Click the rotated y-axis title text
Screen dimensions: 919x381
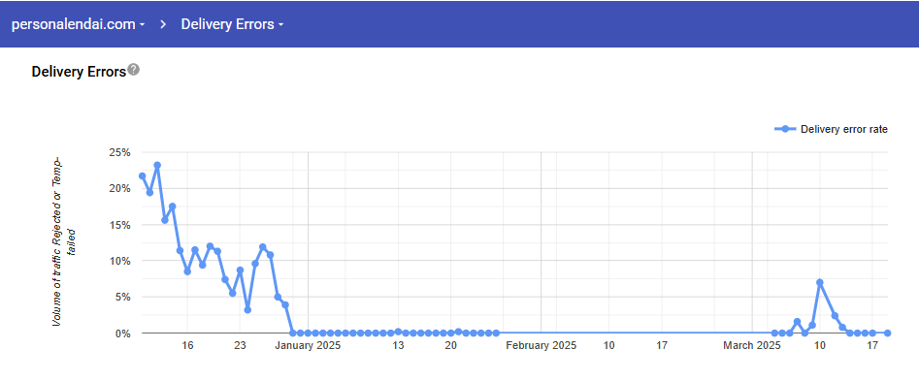64,241
